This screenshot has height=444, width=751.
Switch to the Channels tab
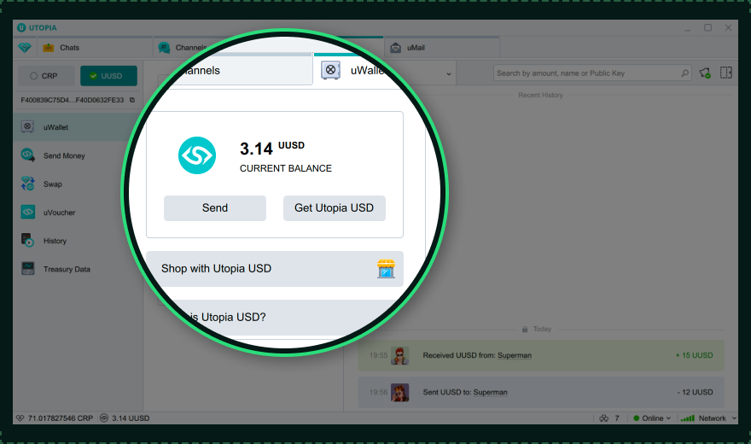pyautogui.click(x=191, y=48)
